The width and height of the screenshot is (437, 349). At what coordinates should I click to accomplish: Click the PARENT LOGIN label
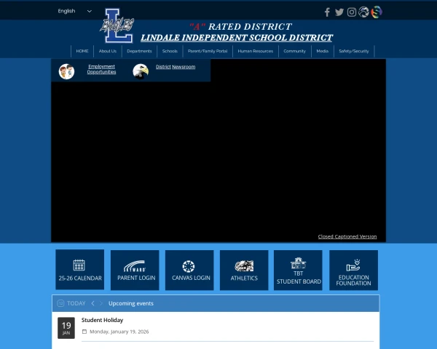tap(136, 278)
